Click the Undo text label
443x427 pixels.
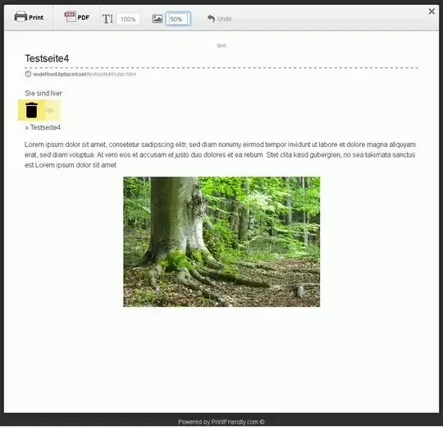(224, 19)
